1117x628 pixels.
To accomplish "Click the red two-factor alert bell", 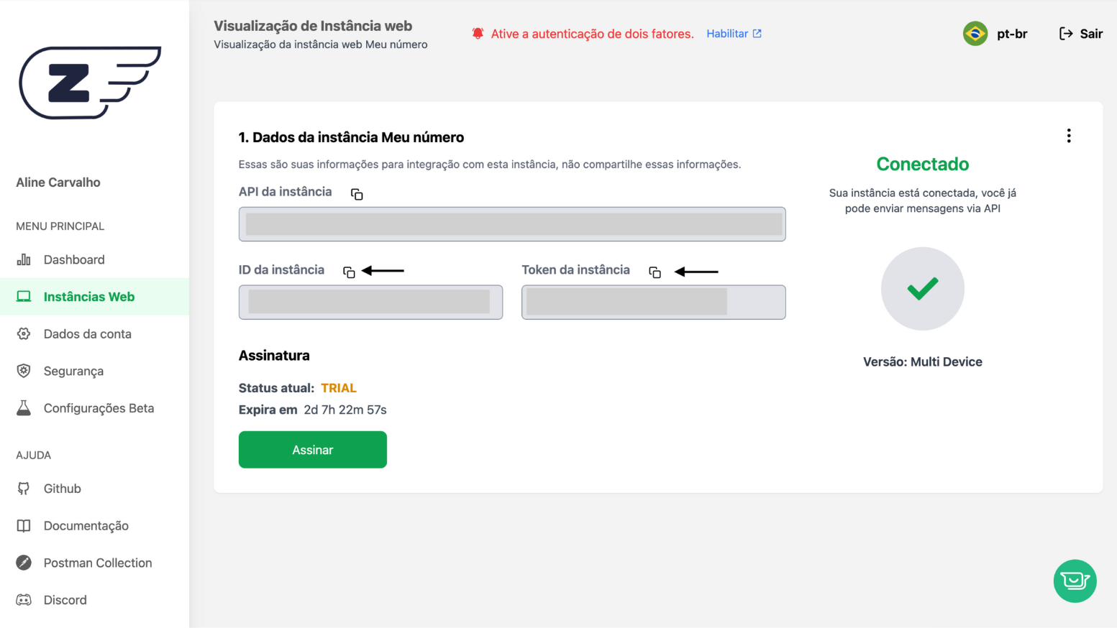I will coord(478,34).
